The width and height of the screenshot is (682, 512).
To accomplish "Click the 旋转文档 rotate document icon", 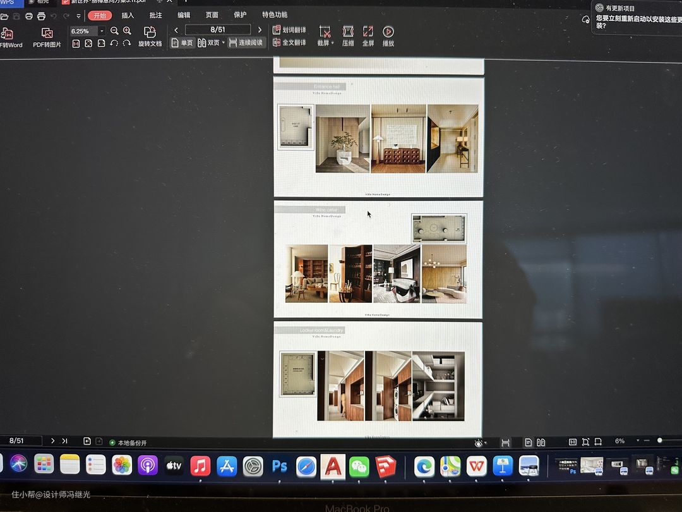I will point(150,32).
